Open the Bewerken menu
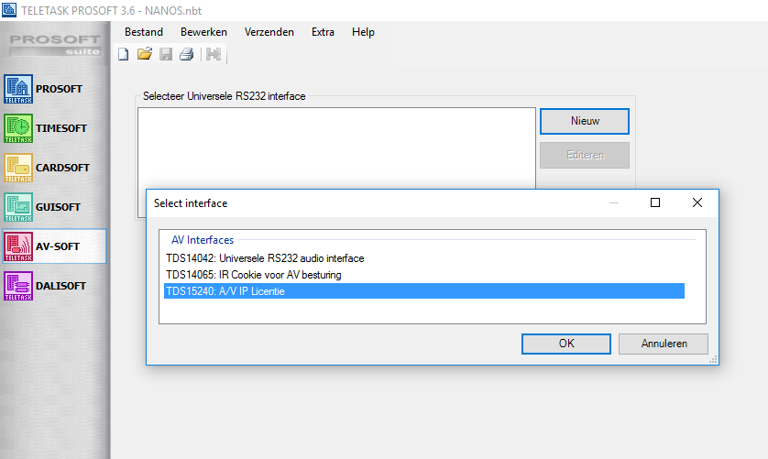Screen dimensions: 768x459 pos(203,32)
